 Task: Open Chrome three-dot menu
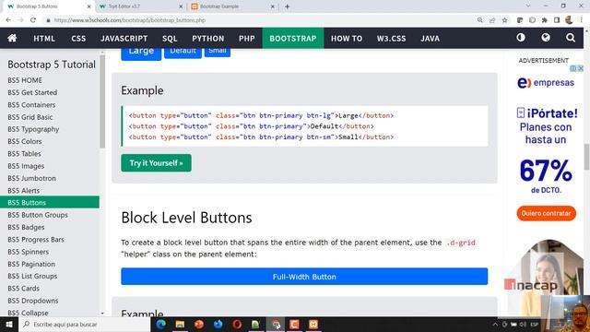(582, 20)
